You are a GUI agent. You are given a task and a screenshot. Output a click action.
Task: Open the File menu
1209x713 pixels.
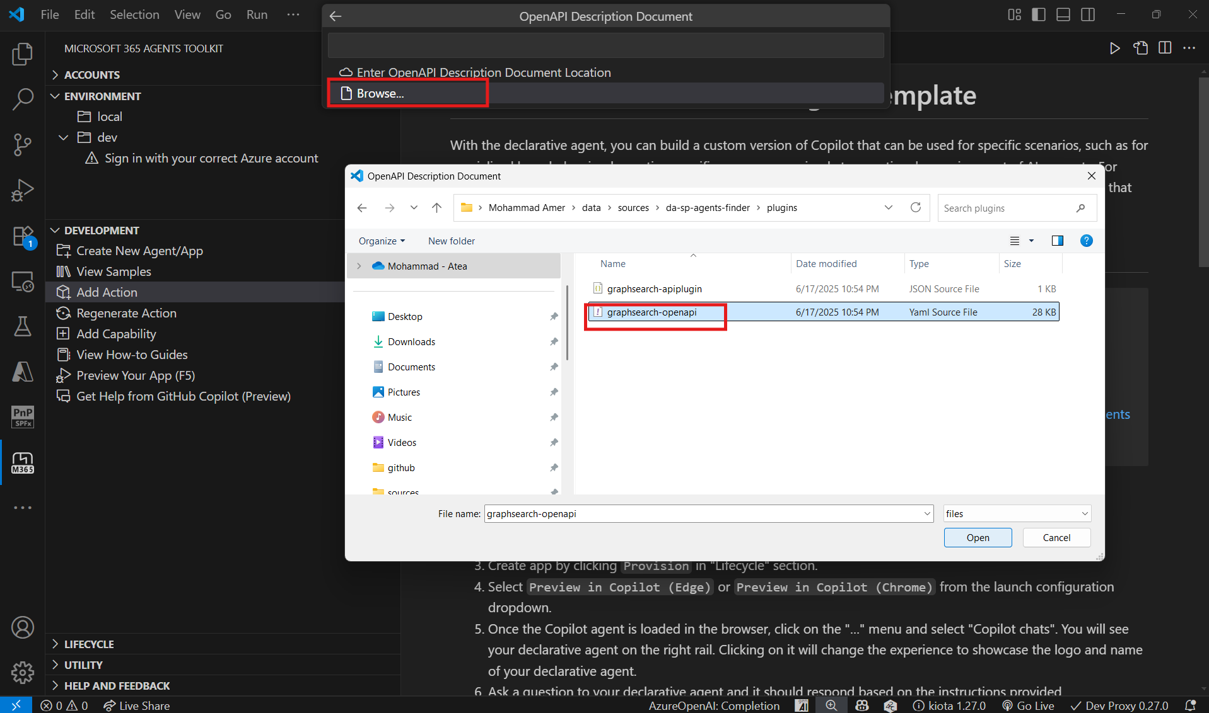click(50, 14)
